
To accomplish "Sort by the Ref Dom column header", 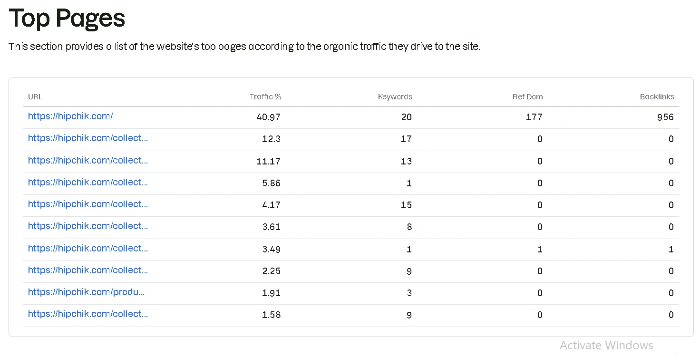I will [x=527, y=96].
